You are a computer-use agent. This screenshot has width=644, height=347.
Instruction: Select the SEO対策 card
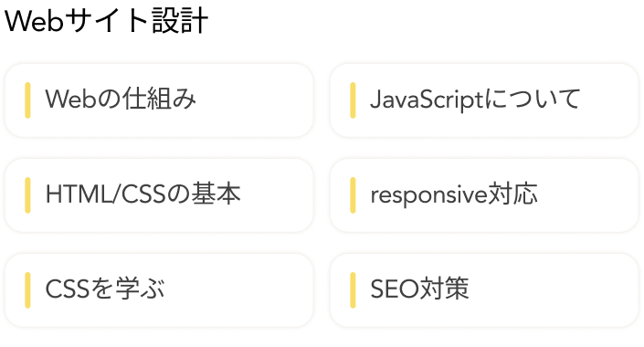[x=484, y=289]
